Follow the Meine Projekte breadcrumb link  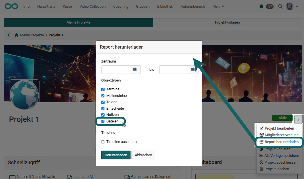pyautogui.click(x=32, y=35)
